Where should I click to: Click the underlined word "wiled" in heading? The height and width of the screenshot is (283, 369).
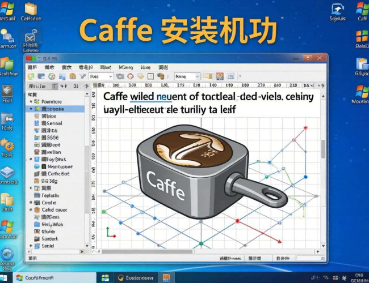[x=142, y=97]
